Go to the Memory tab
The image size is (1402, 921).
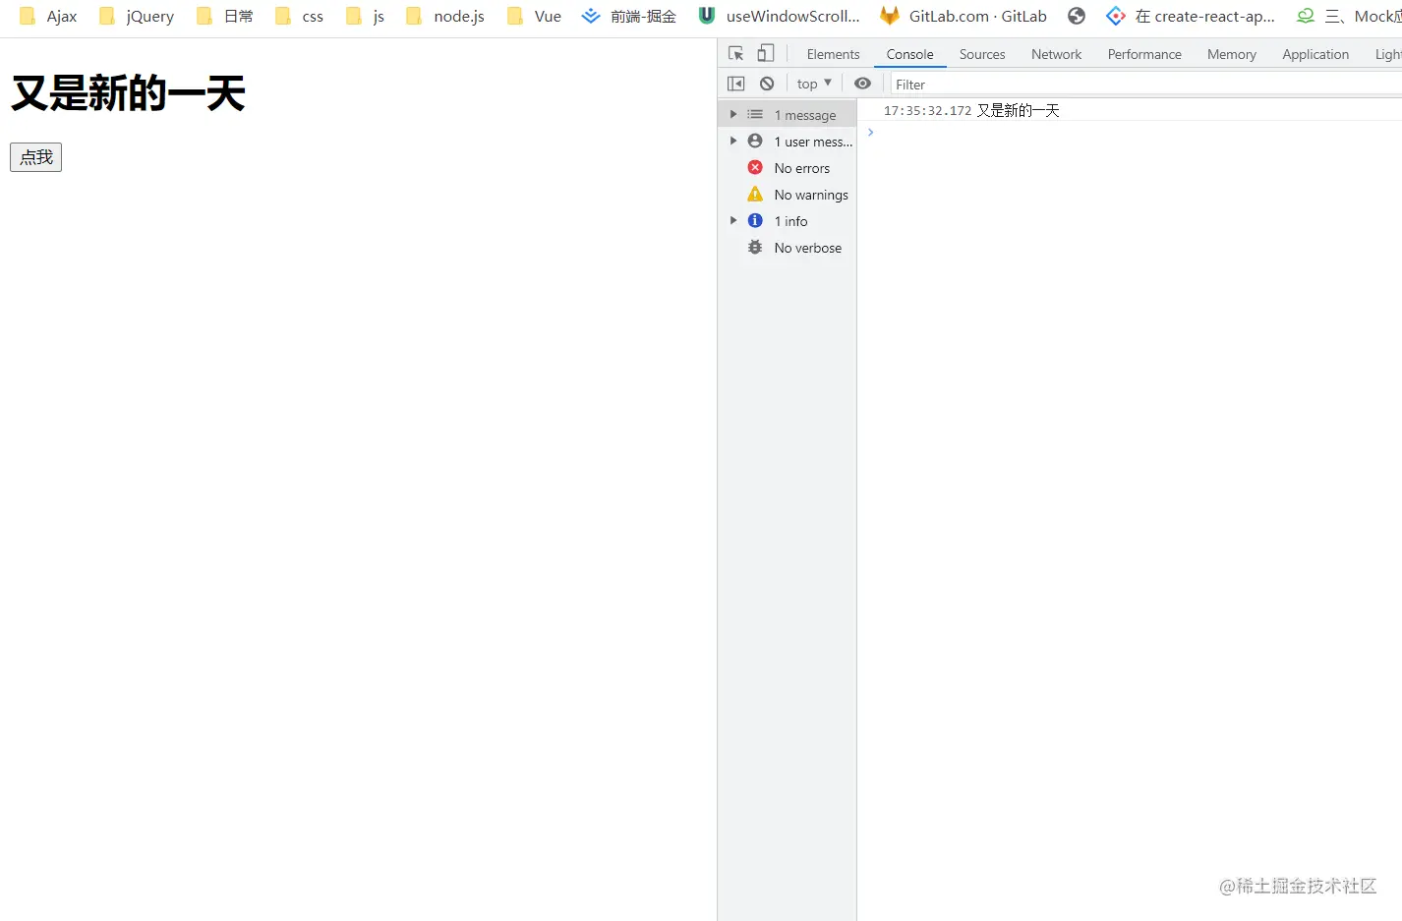pyautogui.click(x=1231, y=54)
